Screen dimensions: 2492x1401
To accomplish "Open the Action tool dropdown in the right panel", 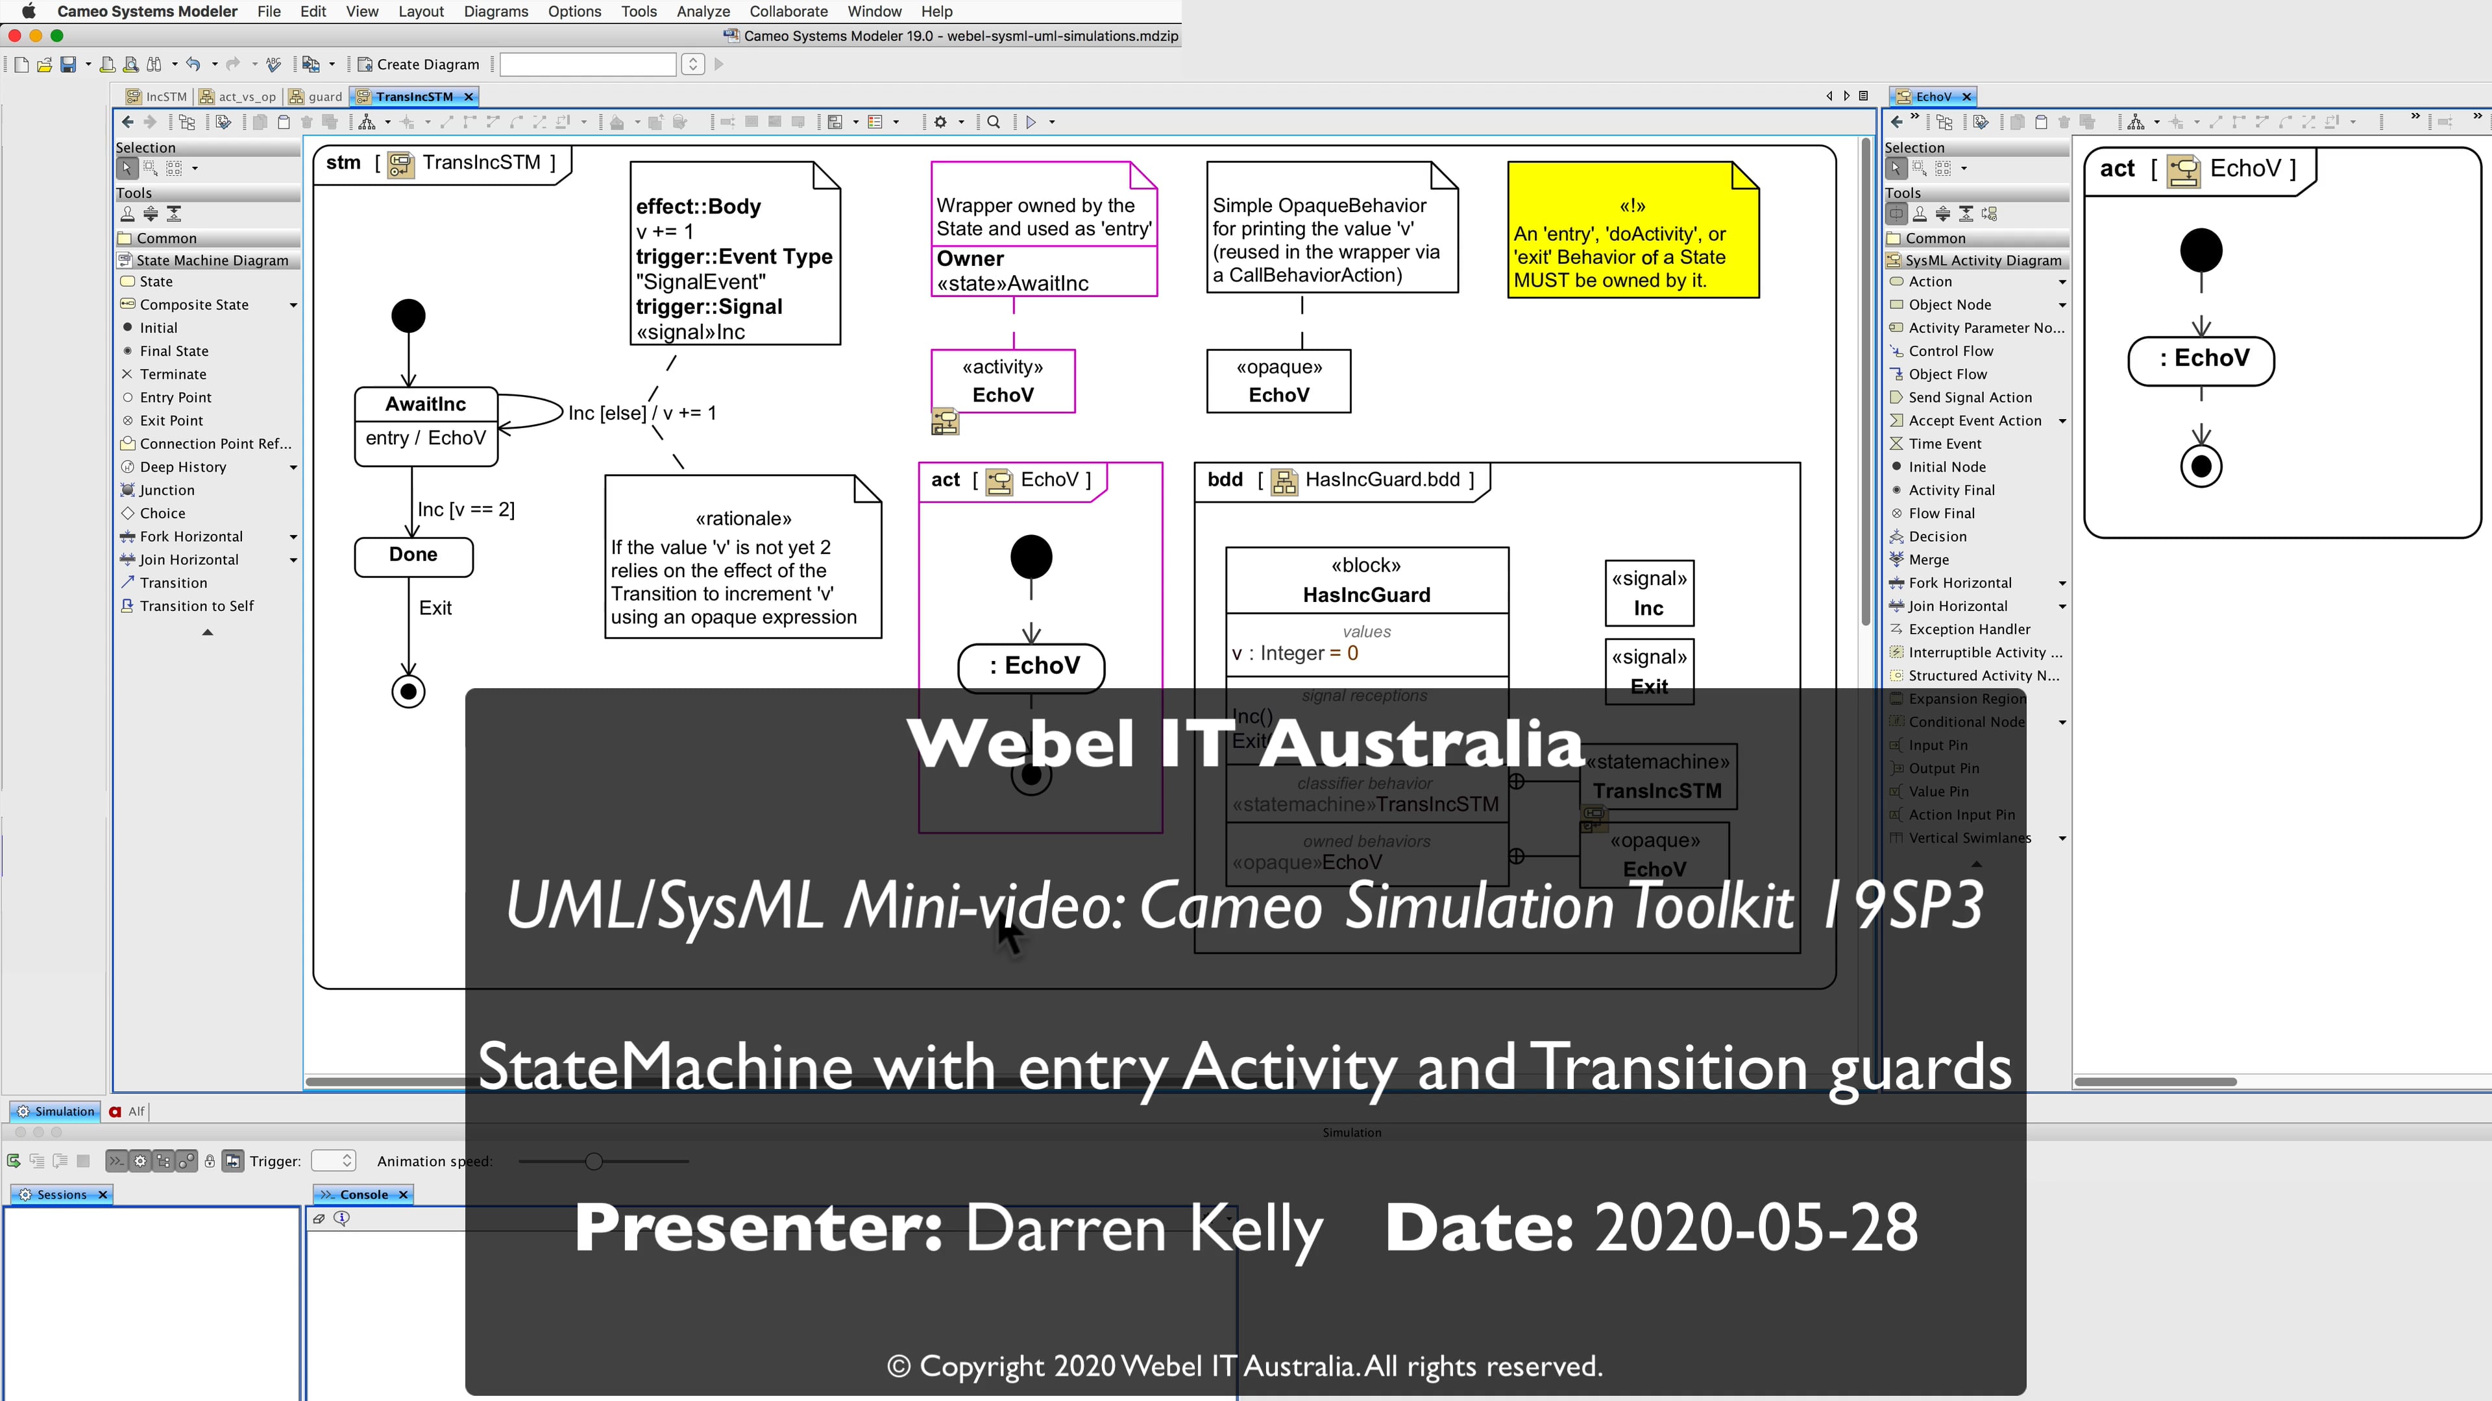I will pyautogui.click(x=2062, y=281).
